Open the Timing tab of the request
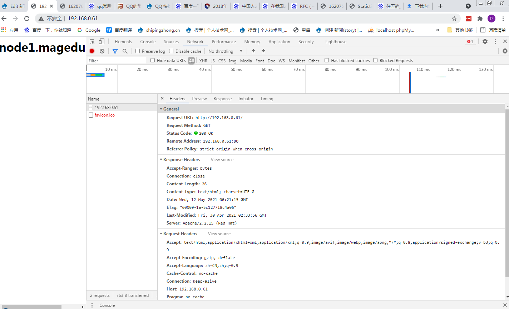This screenshot has width=509, height=309. 267,99
